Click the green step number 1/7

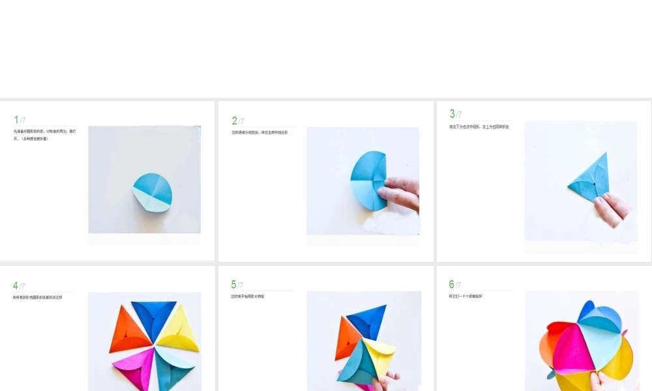coord(20,120)
